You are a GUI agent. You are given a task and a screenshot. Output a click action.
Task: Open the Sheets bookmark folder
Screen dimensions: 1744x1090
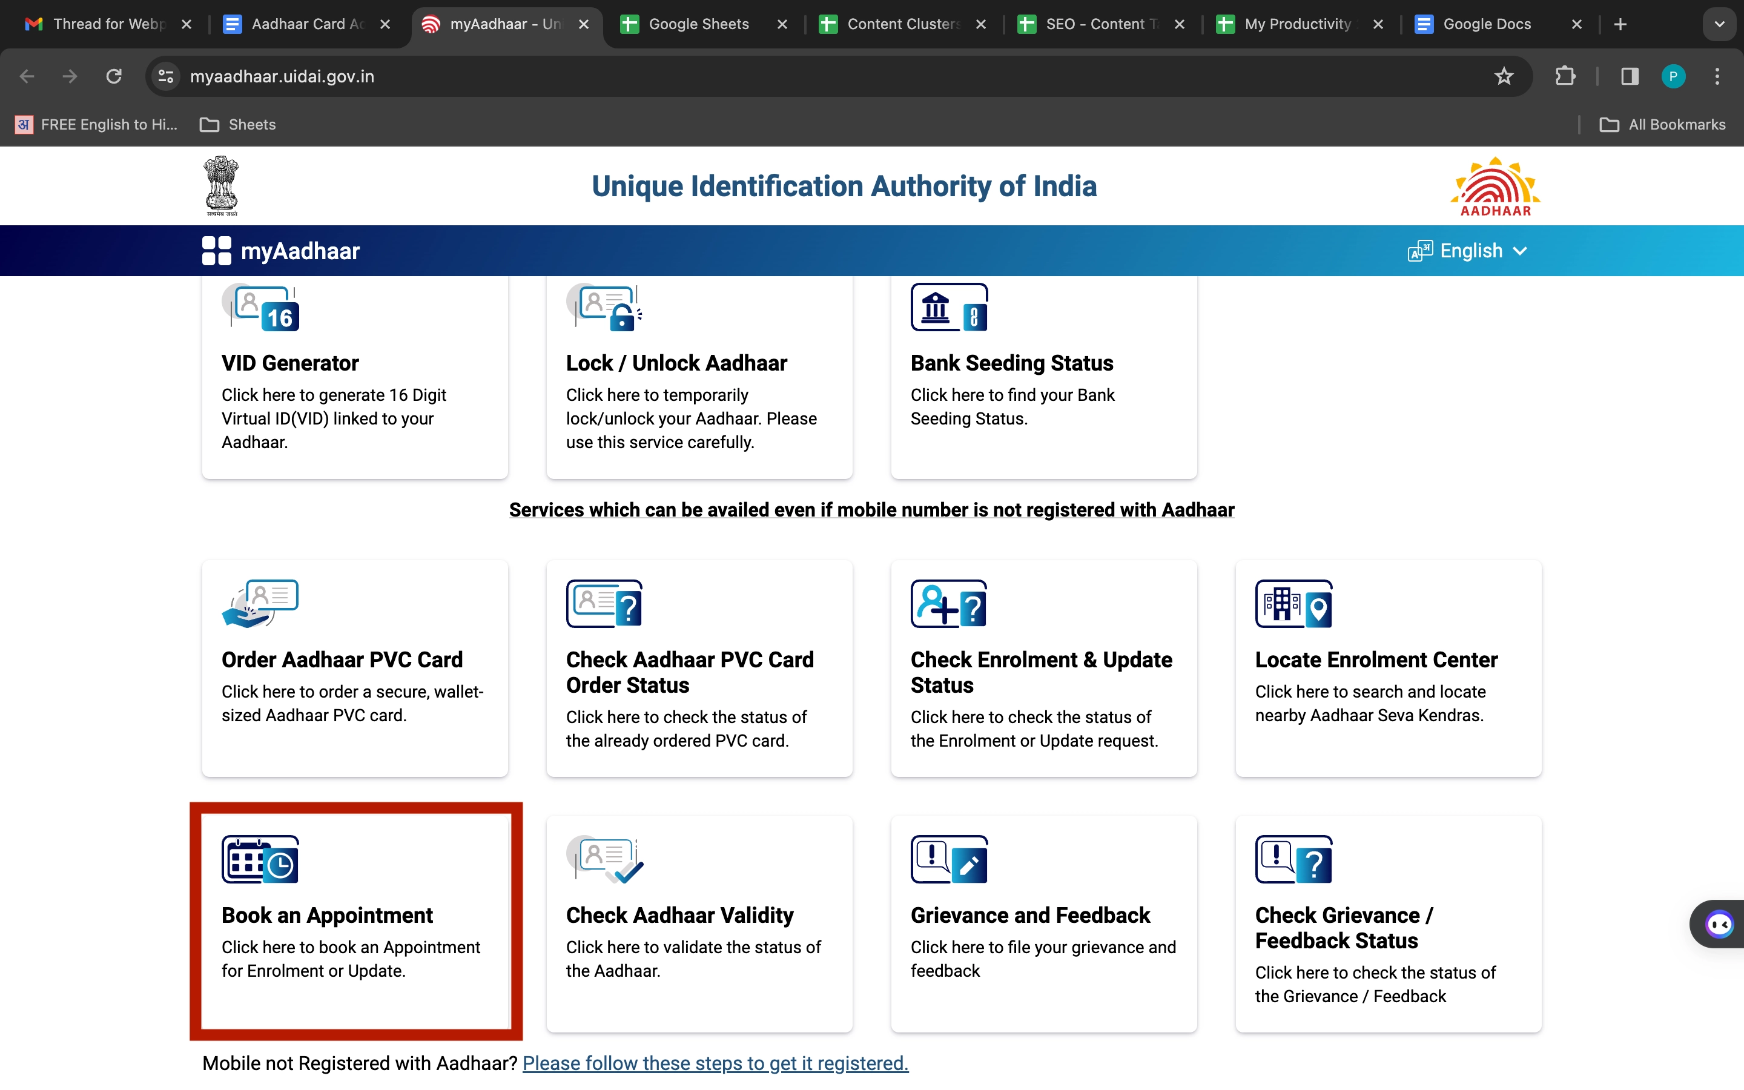tap(238, 124)
